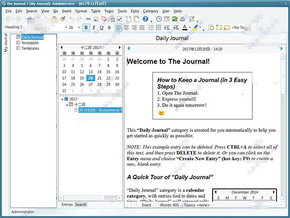
Task: Click the blue checkmark box toolbar icon
Action: (x=119, y=19)
